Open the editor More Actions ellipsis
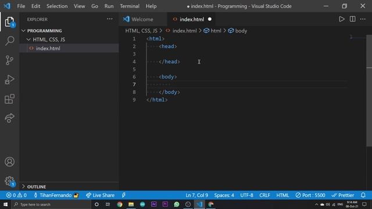 (x=363, y=19)
